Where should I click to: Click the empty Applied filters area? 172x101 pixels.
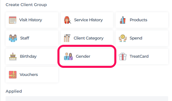(87, 99)
